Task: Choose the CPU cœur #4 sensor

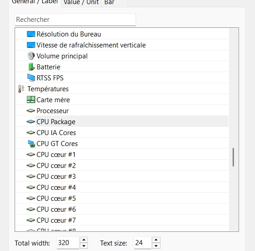Action: [x=56, y=188]
